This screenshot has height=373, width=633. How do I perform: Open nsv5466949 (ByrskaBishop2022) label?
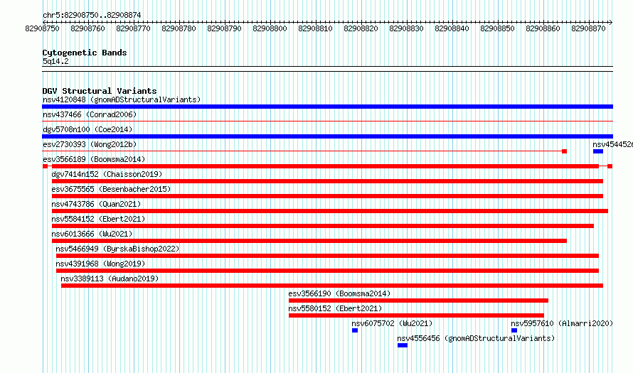[x=117, y=249]
